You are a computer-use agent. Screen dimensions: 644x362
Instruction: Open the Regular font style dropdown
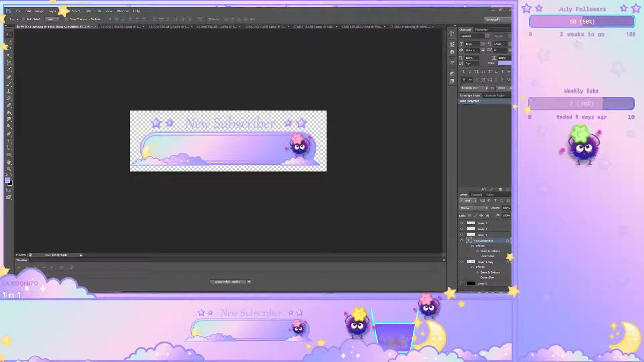point(501,36)
